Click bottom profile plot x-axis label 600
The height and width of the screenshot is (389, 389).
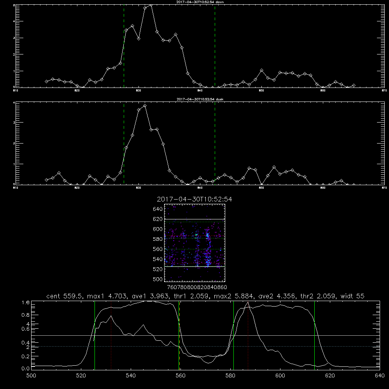pos(280,376)
